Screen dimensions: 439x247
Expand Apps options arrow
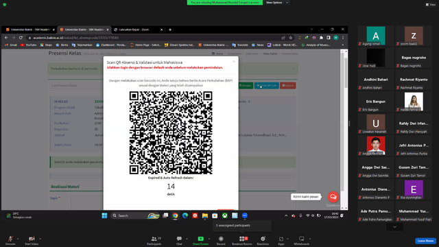[287, 239]
